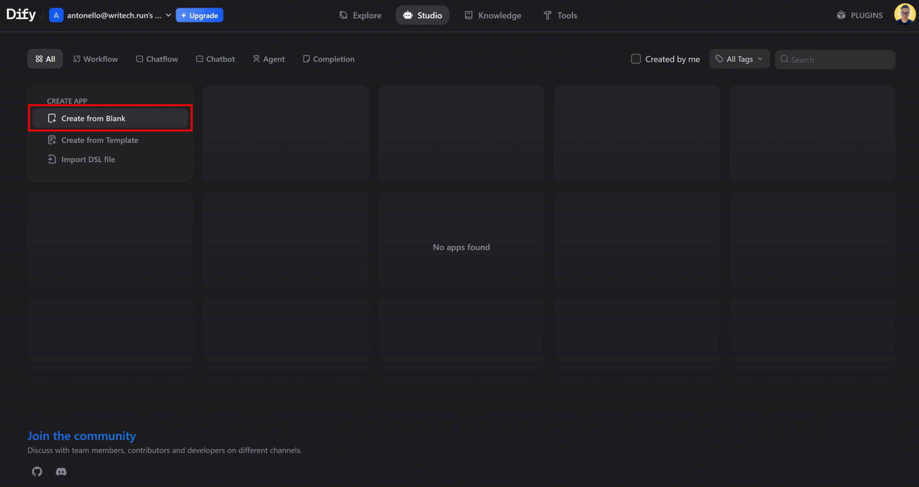Switch to the Chatbot filter
The image size is (919, 487).
click(215, 59)
